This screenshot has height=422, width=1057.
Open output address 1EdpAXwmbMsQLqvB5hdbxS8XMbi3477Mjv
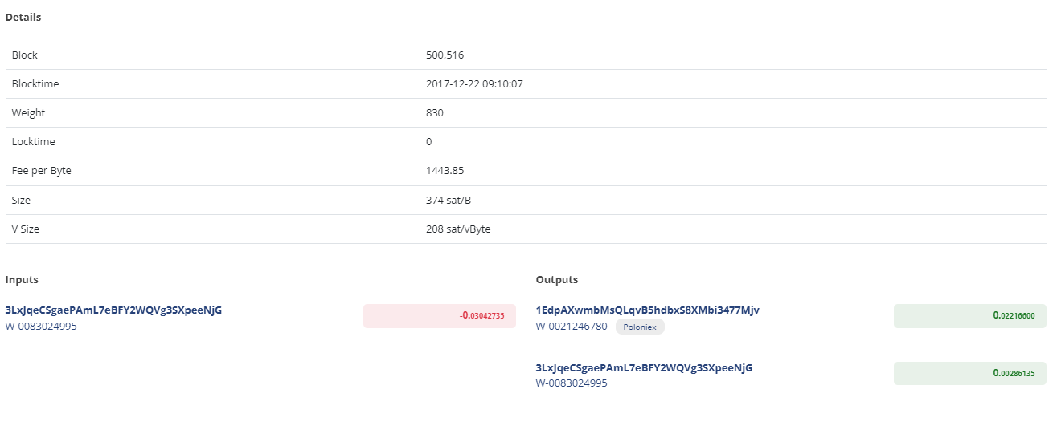(647, 310)
